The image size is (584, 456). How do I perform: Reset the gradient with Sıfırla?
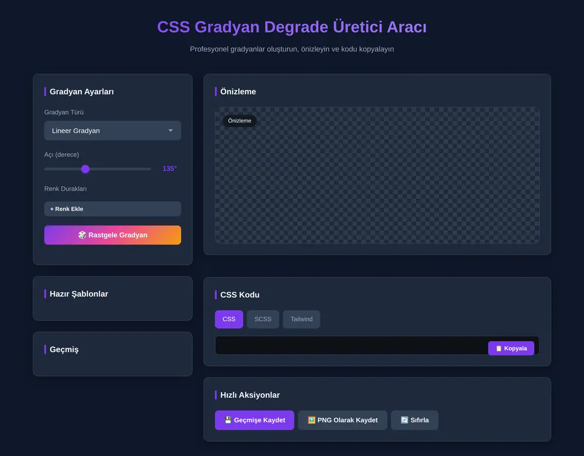415,420
